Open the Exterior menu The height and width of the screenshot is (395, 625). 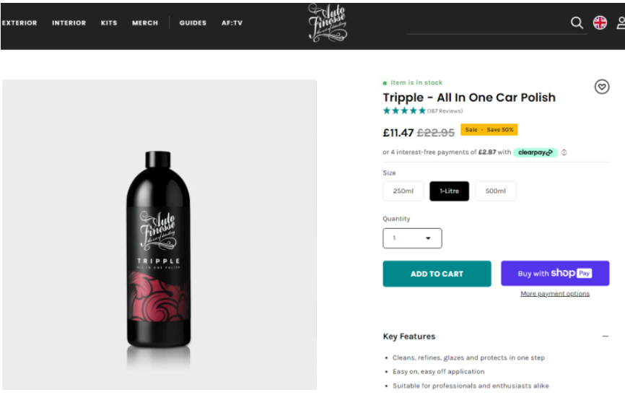pyautogui.click(x=19, y=23)
